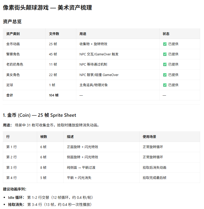This screenshot has height=209, width=204.
Task: Click the heading 1. 金币 (Coin) — 25 帧 Sprite Sheet
Action: pos(39,115)
